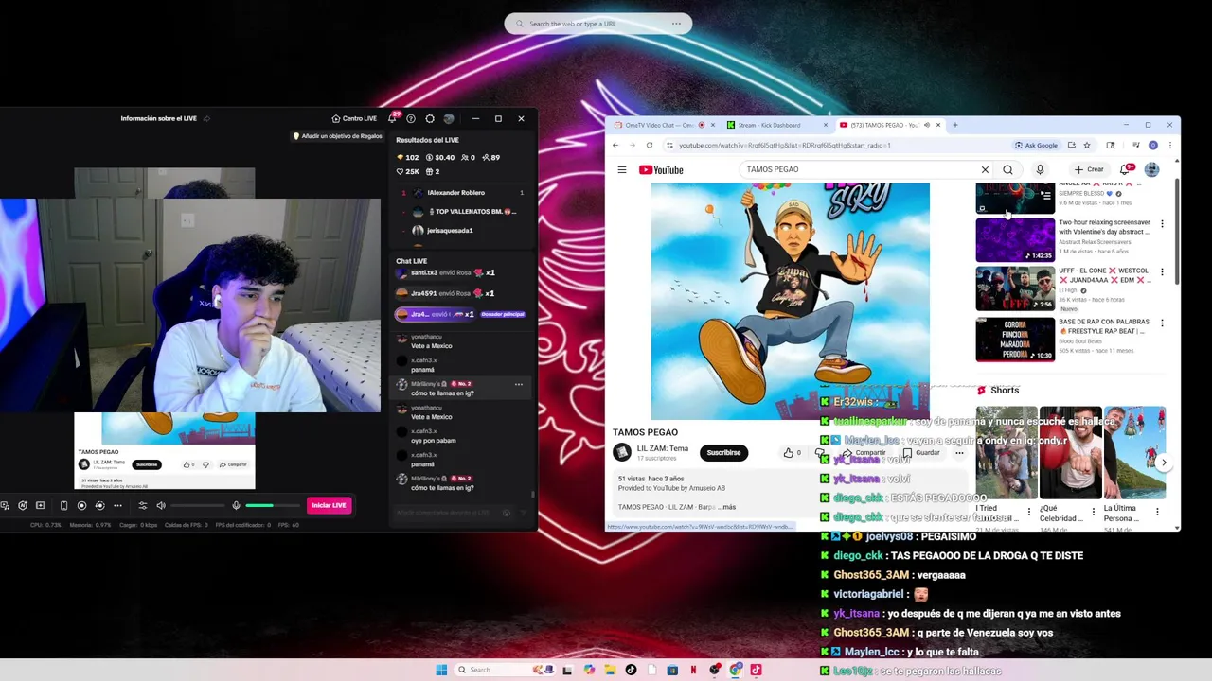This screenshot has height=681, width=1212.
Task: Open YouTube notifications bell
Action: [1126, 169]
